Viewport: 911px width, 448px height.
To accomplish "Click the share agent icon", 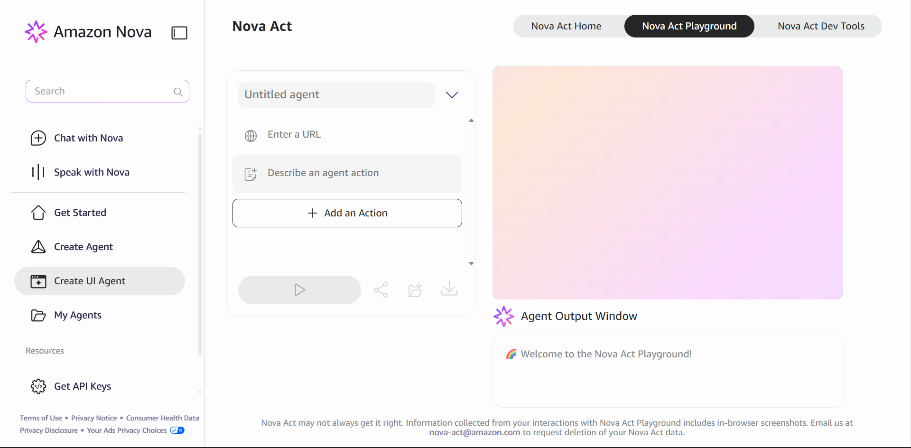I will pos(381,290).
